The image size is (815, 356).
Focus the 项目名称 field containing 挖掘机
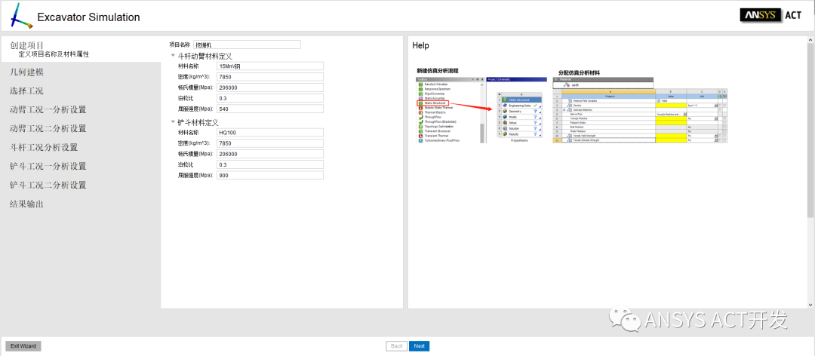click(x=247, y=44)
